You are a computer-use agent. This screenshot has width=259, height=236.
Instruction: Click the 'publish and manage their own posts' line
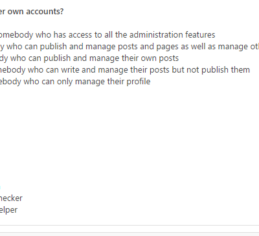pos(89,58)
